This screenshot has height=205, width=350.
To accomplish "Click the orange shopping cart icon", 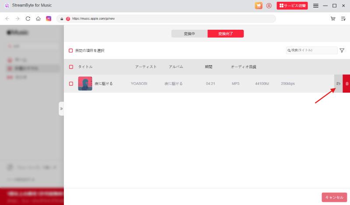I will click(x=259, y=6).
